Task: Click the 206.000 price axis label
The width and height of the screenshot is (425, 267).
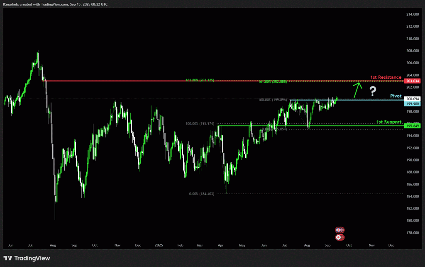Action: pos(413,63)
